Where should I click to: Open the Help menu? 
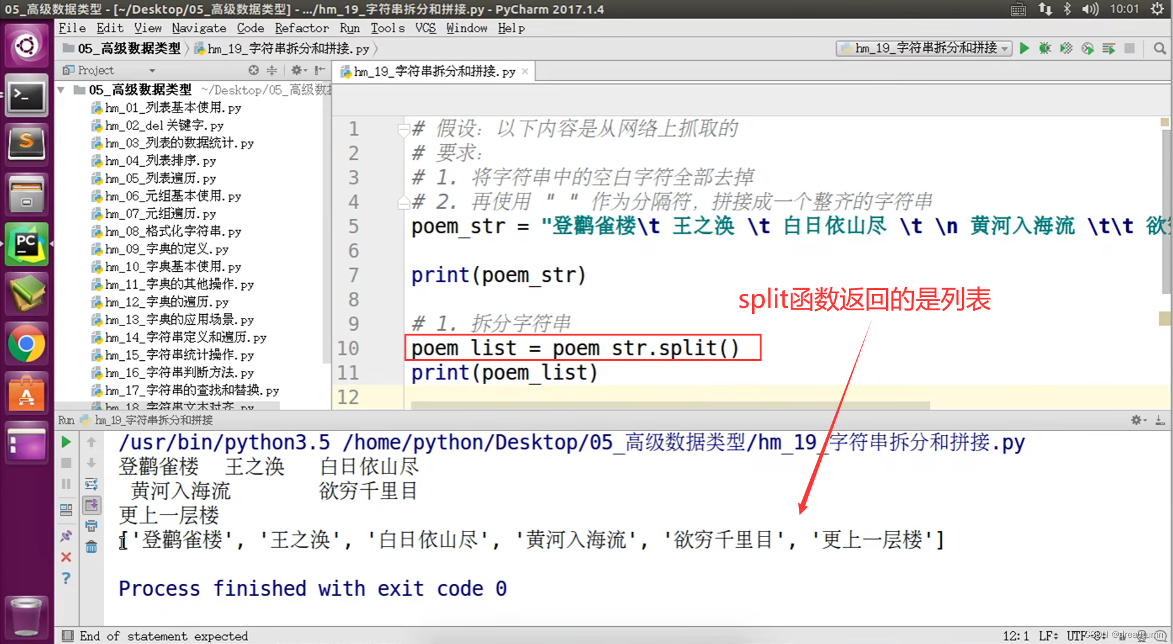click(511, 28)
